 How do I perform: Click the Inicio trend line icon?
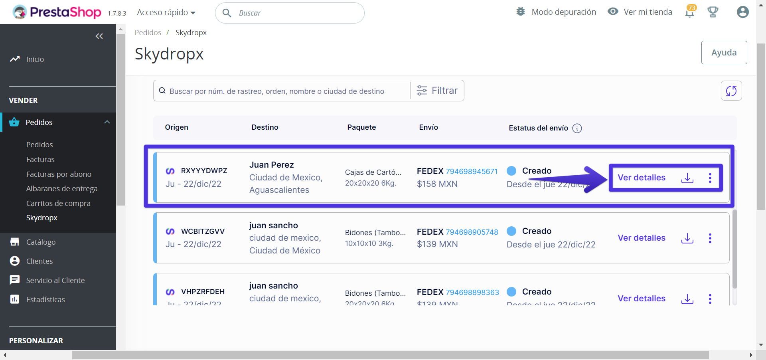15,59
